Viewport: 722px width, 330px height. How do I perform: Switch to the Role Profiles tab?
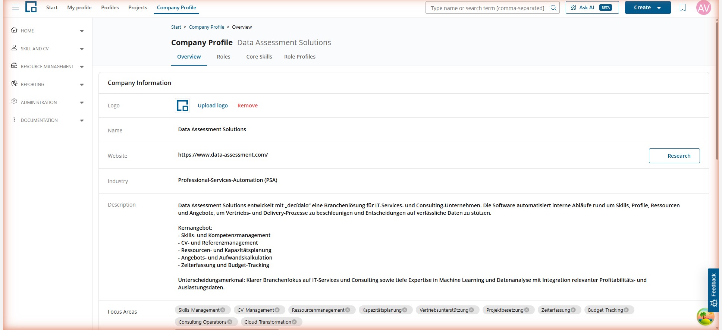[x=300, y=57]
